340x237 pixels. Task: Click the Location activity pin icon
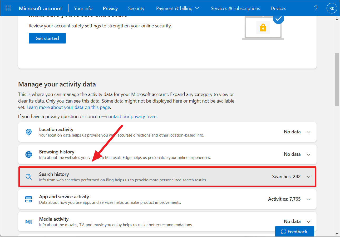click(29, 132)
